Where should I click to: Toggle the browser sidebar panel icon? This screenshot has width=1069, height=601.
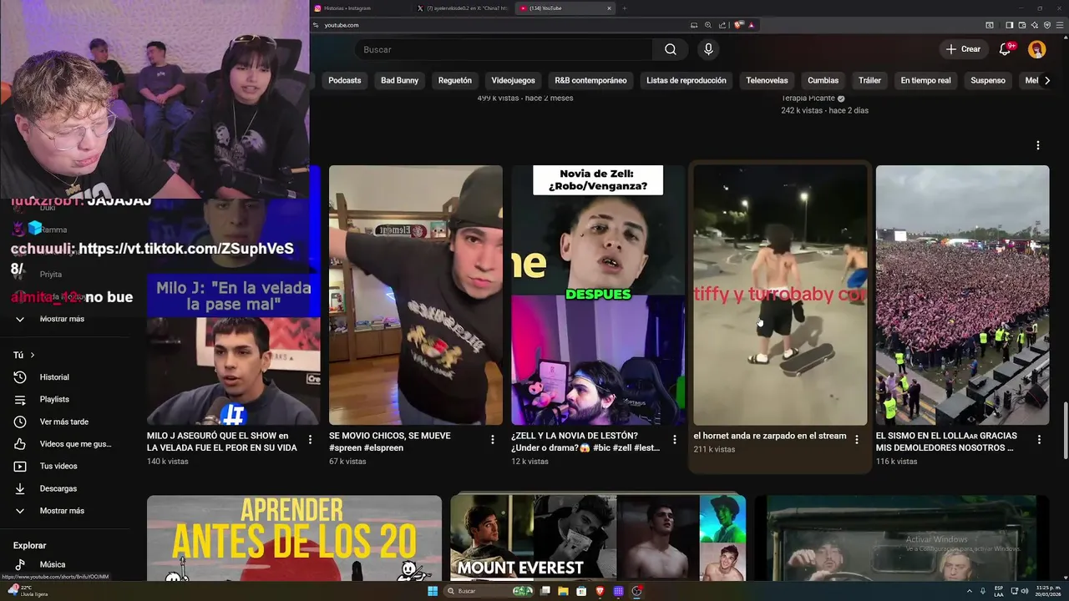coord(1009,25)
